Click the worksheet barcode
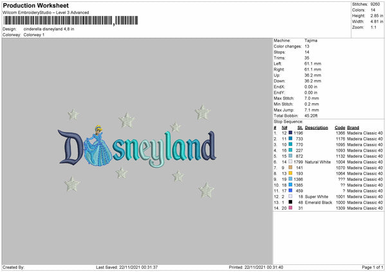The width and height of the screenshot is (386, 272). (x=71, y=21)
